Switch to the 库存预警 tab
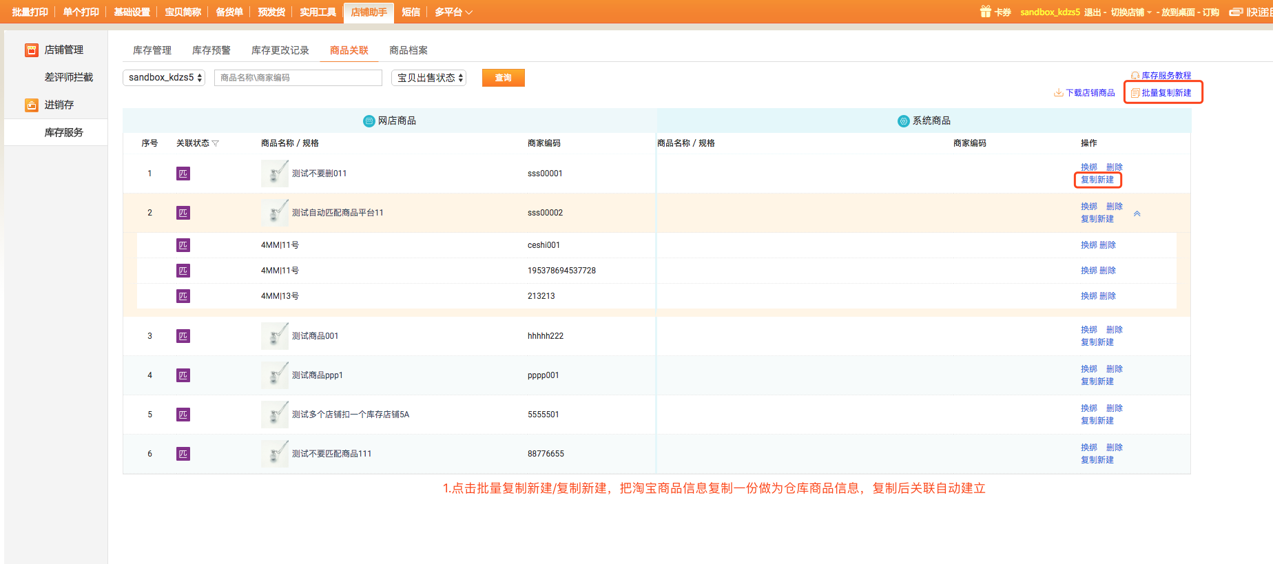The width and height of the screenshot is (1273, 564). pos(211,50)
